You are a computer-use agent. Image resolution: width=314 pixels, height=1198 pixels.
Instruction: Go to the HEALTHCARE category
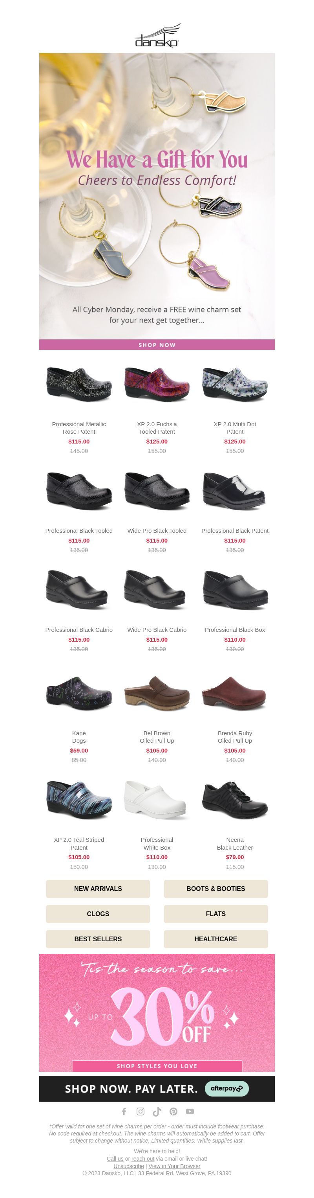[215, 939]
